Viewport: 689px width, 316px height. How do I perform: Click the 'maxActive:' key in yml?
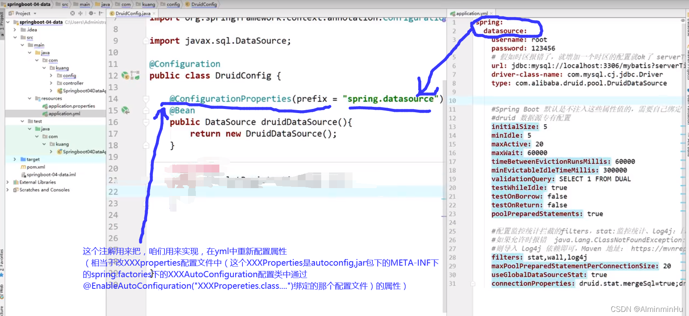click(511, 144)
